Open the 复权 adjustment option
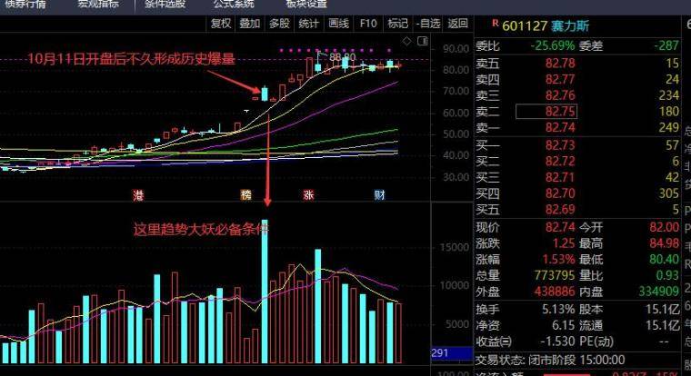Viewport: 691px width, 376px height. pos(220,24)
